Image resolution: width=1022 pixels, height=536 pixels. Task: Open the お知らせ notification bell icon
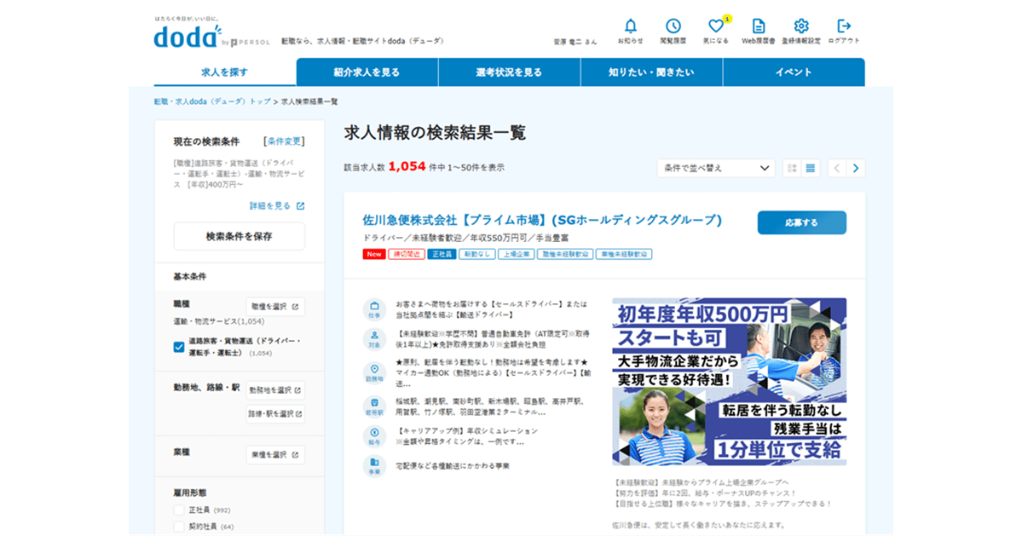(x=630, y=27)
